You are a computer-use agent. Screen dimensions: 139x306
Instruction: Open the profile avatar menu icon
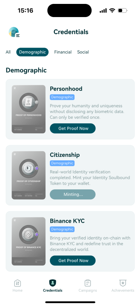(x=14, y=32)
